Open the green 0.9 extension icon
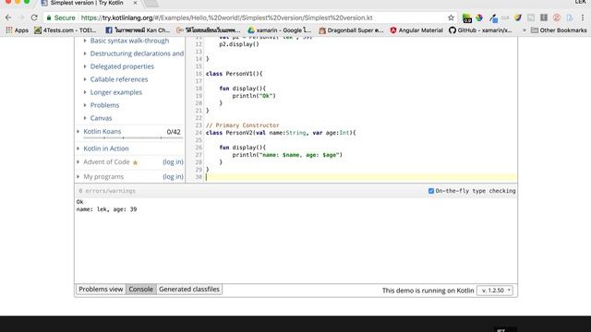 click(467, 18)
